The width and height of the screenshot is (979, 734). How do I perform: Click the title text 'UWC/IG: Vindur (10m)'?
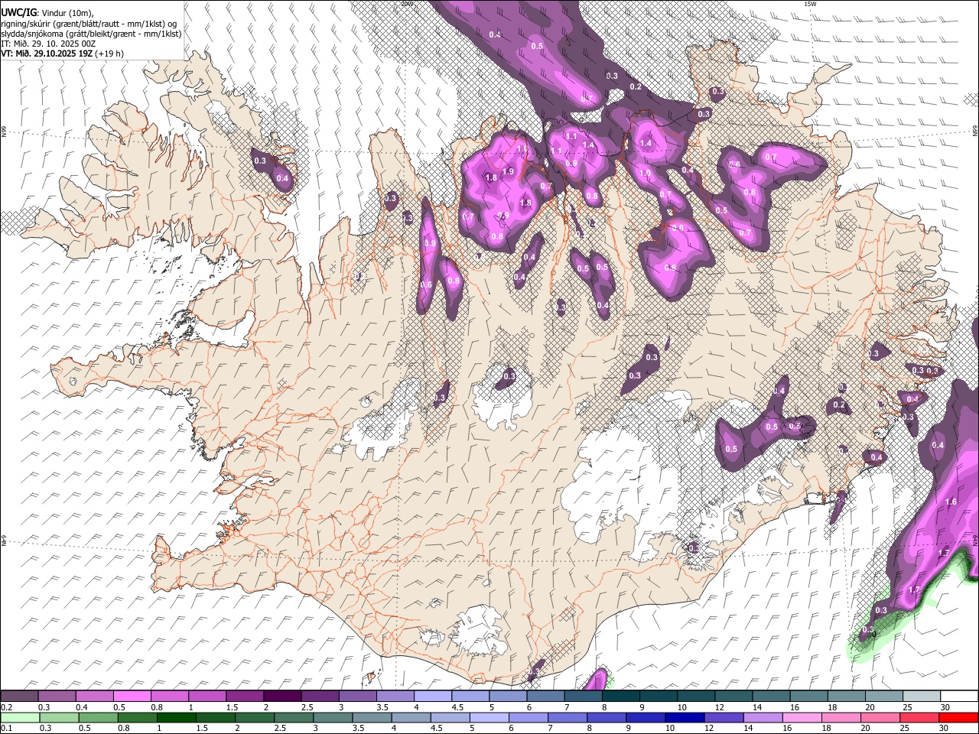coord(47,11)
